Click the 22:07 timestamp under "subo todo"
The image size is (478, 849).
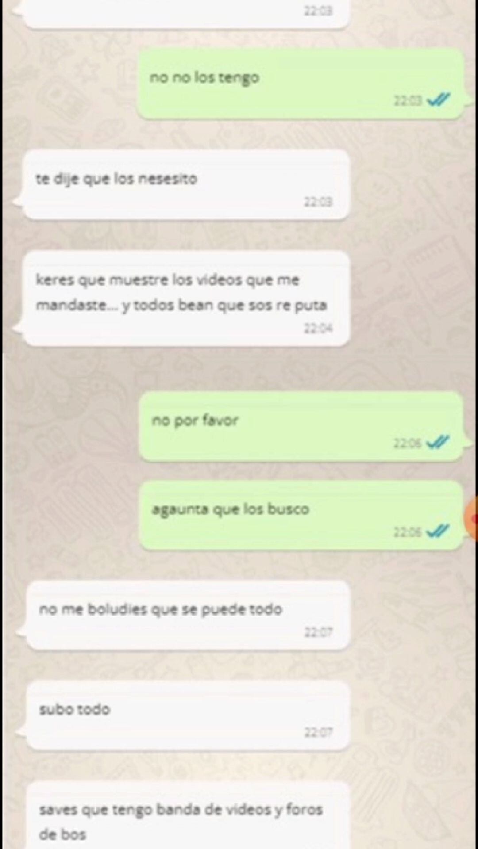318,732
